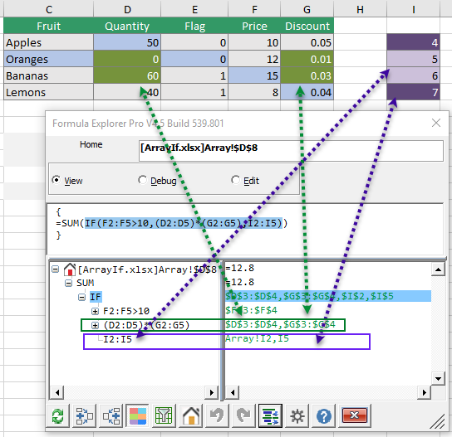Open help with the blue question mark
The height and width of the screenshot is (437, 452).
[x=324, y=415]
